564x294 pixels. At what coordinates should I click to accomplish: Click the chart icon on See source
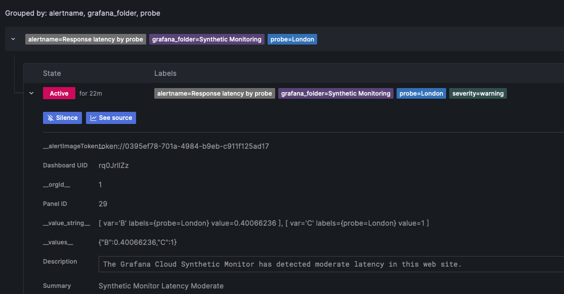coord(94,118)
